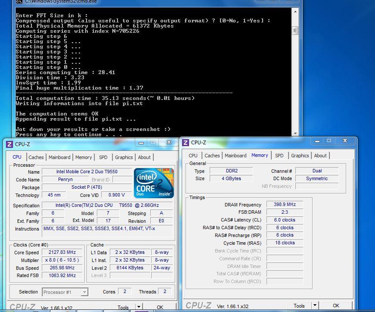375x312 pixels.
Task: Click the CPU-Z logo icon in right window title bar
Action: 186,143
